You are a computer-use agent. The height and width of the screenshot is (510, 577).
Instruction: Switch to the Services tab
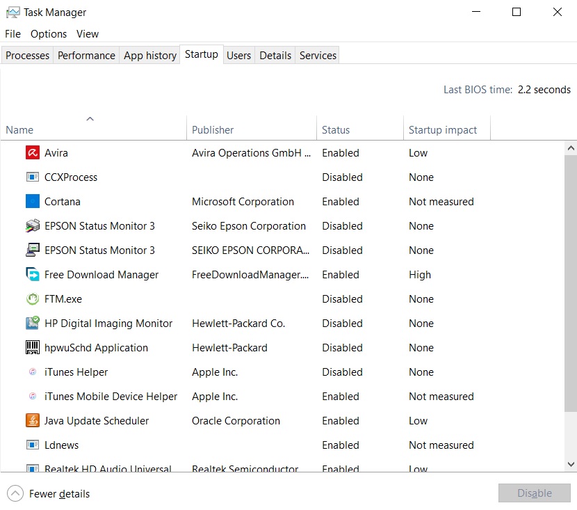point(318,55)
